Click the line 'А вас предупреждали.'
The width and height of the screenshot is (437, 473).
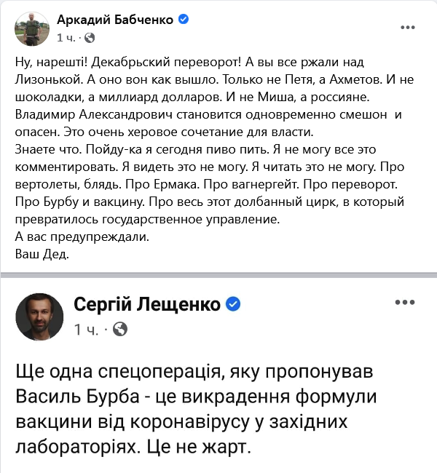(82, 236)
